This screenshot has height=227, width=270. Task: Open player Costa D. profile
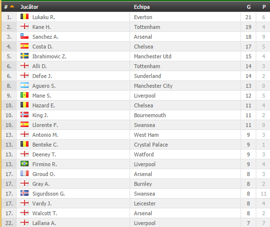click(x=42, y=47)
